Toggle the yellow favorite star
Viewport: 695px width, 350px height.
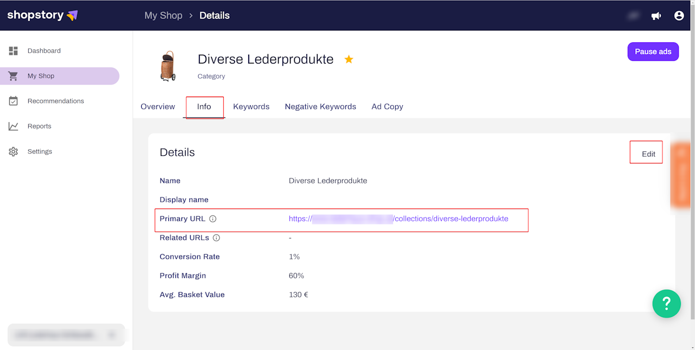[349, 60]
